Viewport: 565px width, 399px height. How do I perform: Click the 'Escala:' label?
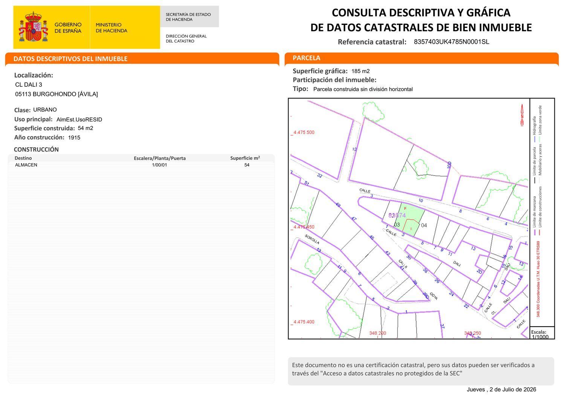click(539, 332)
